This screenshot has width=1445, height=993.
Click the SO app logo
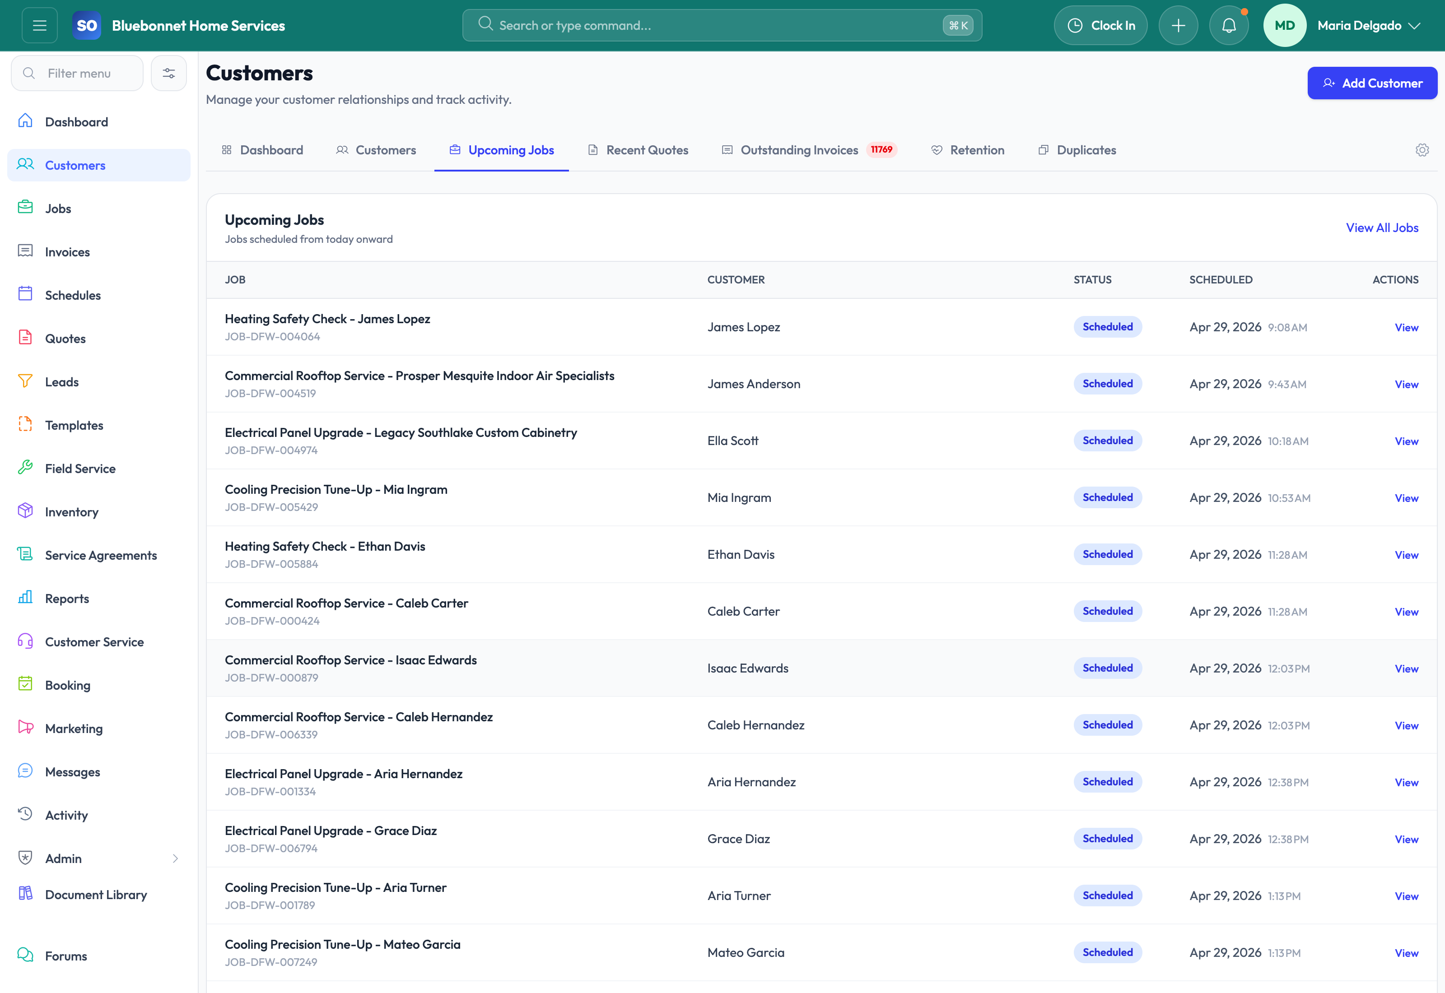[87, 26]
